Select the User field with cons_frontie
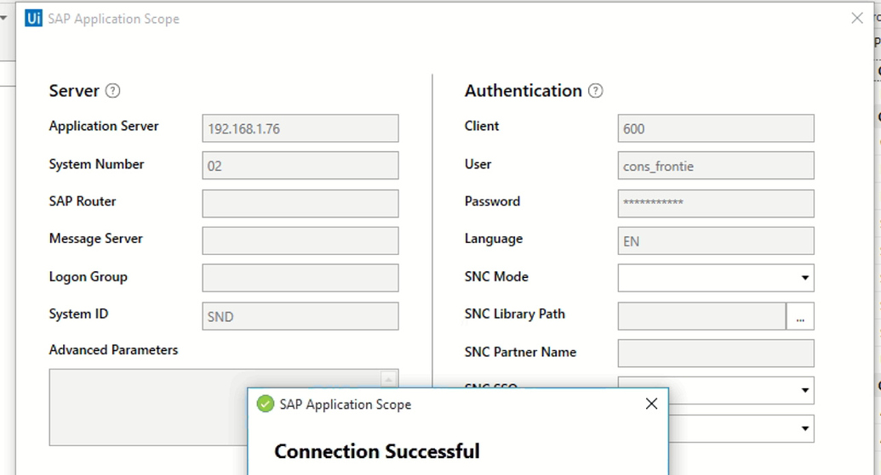The height and width of the screenshot is (475, 881). click(x=716, y=166)
